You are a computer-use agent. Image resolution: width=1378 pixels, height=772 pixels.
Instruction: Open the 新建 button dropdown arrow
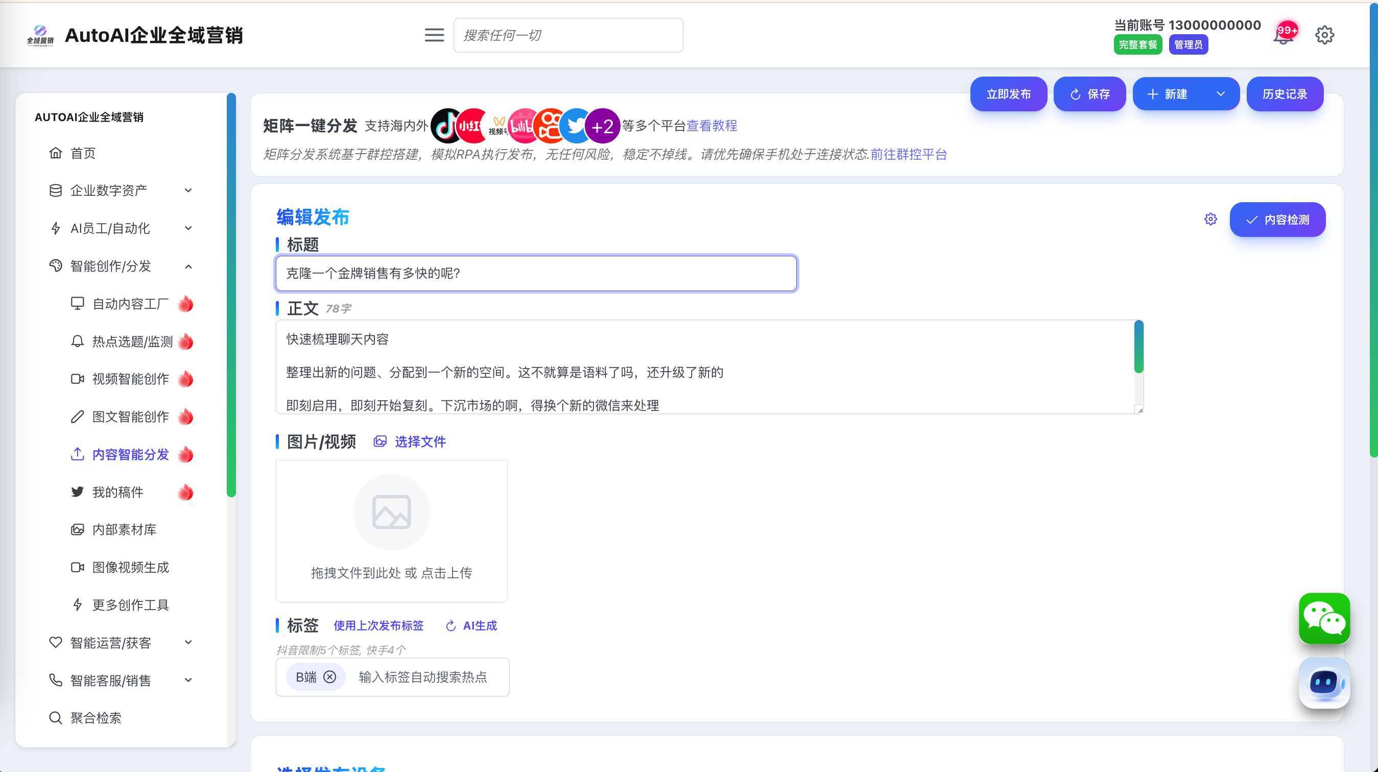[x=1220, y=94]
